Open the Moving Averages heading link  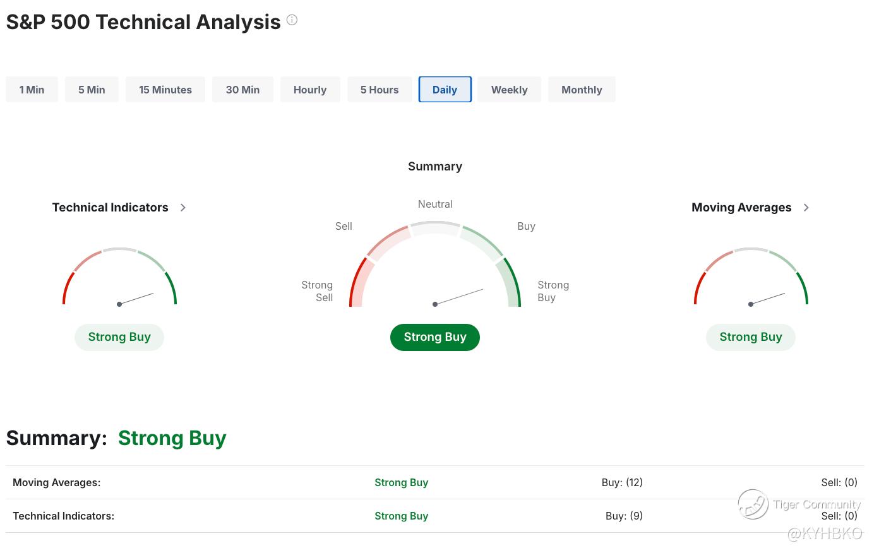coord(741,208)
